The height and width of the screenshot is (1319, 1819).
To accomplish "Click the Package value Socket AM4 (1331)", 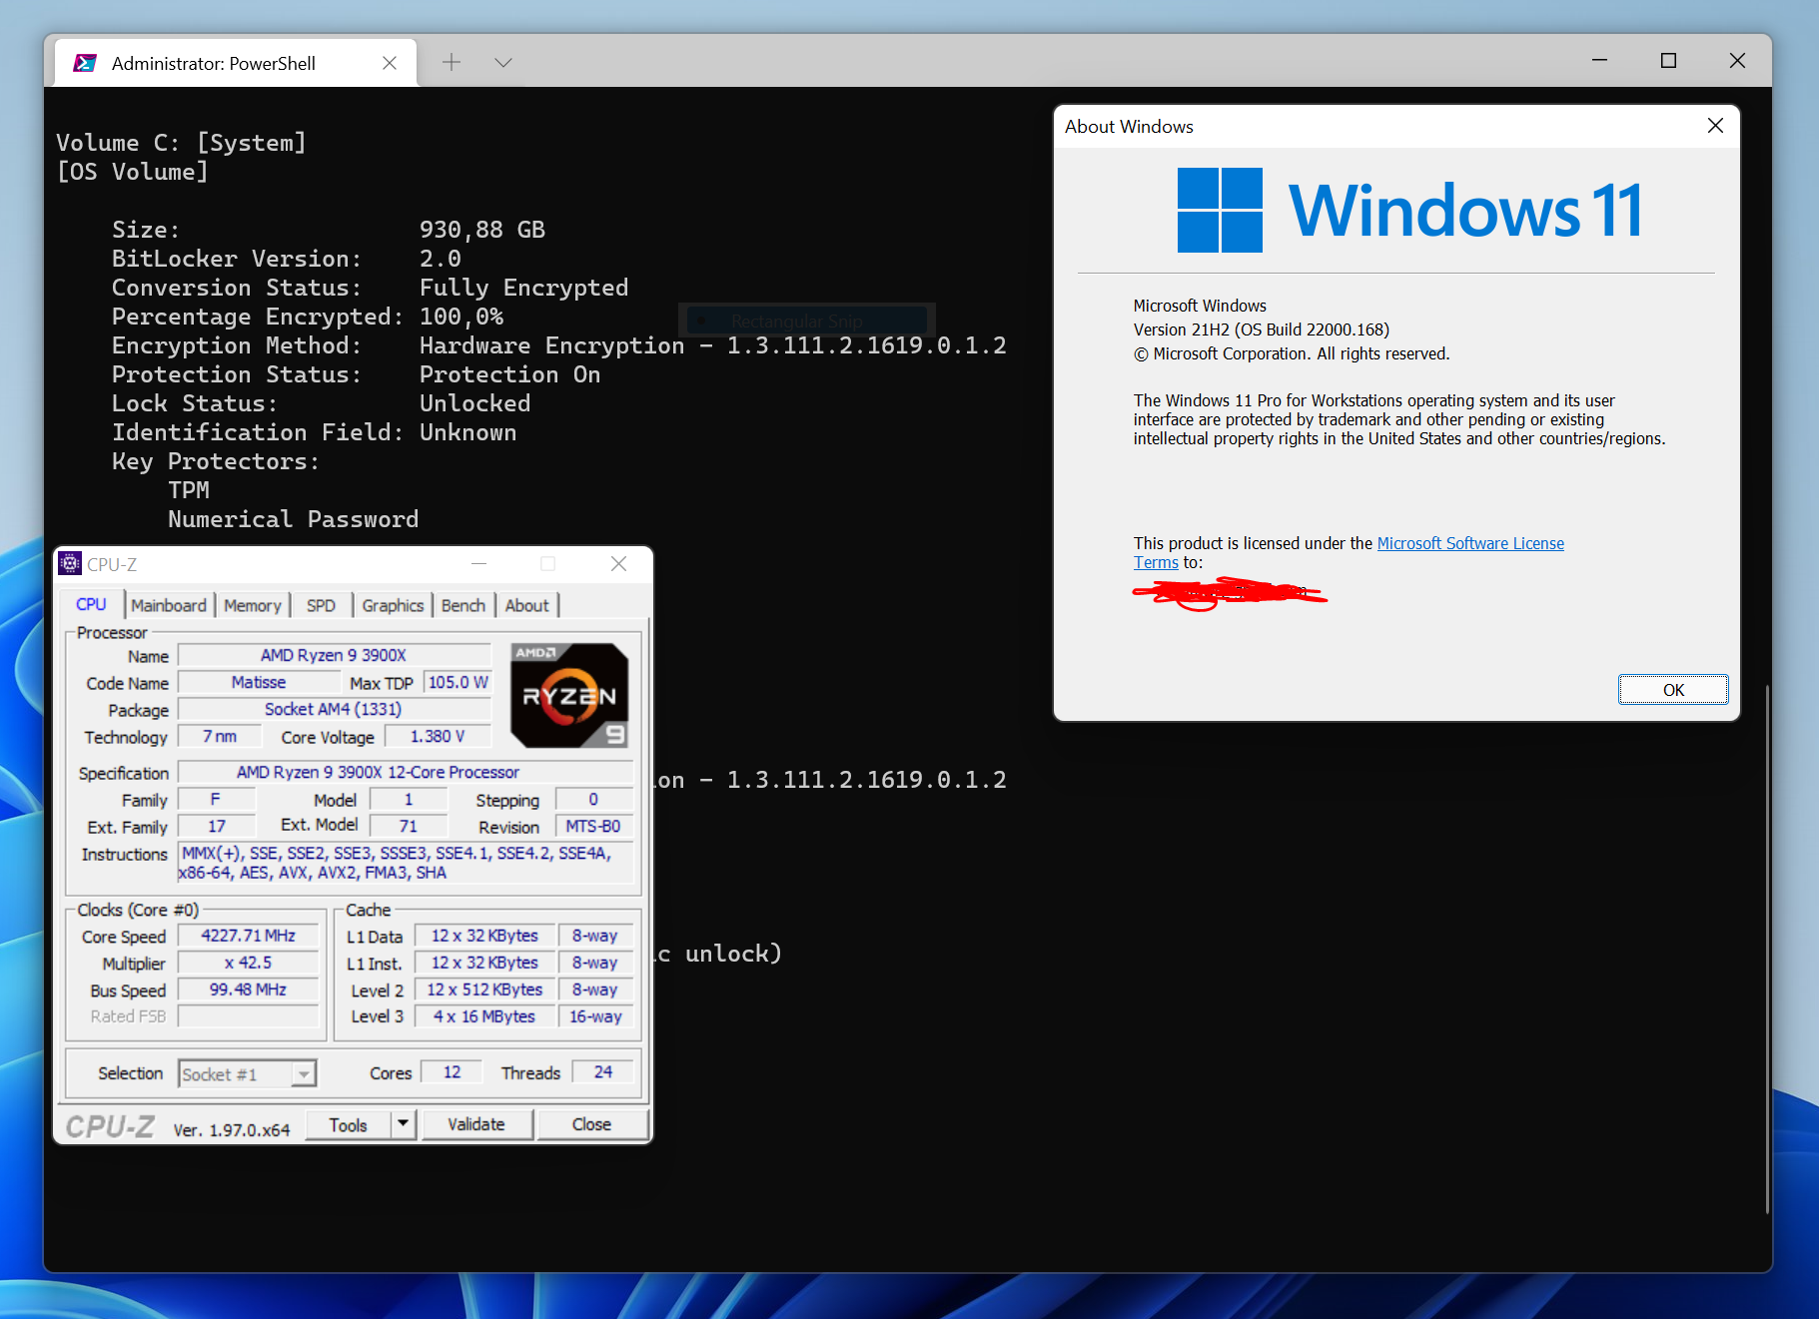I will pyautogui.click(x=334, y=709).
